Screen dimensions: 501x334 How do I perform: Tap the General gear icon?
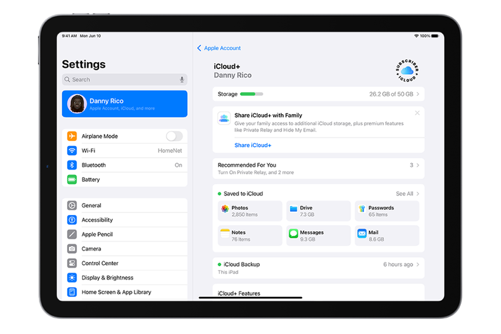coord(72,205)
